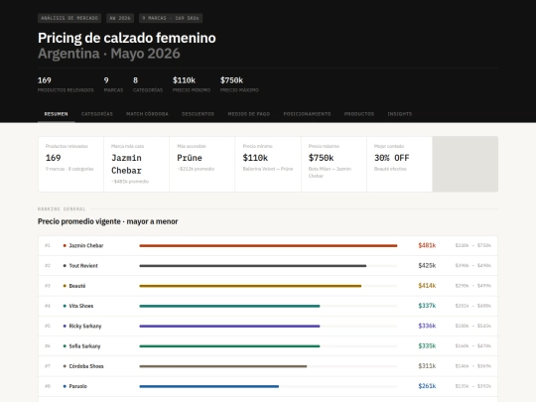536x402 pixels.
Task: Click the Beauté yellow price bar
Action: (x=250, y=286)
